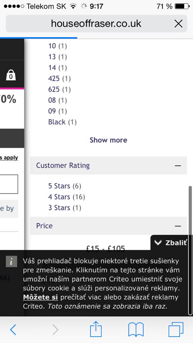Tap the cookie notice info icon
The image size is (193, 343).
[x=11, y=262]
